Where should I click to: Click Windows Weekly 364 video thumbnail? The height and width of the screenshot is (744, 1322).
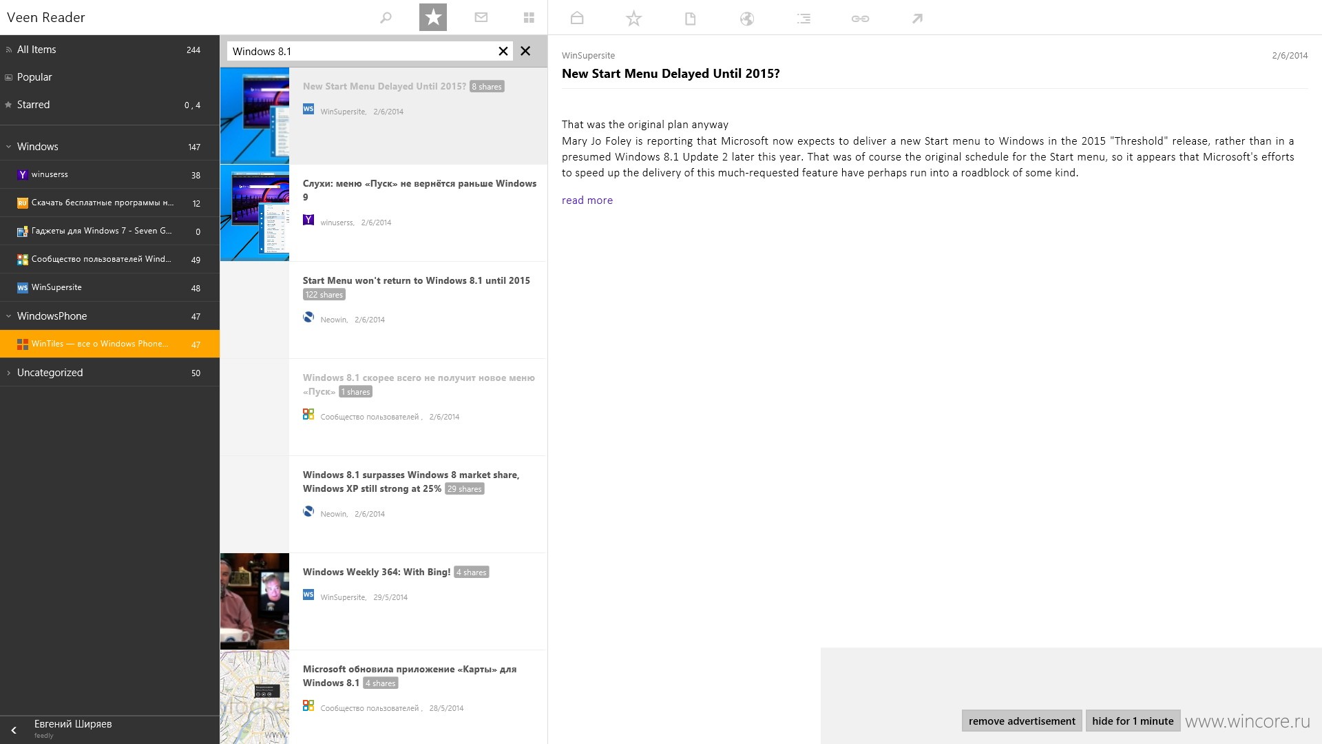coord(255,601)
